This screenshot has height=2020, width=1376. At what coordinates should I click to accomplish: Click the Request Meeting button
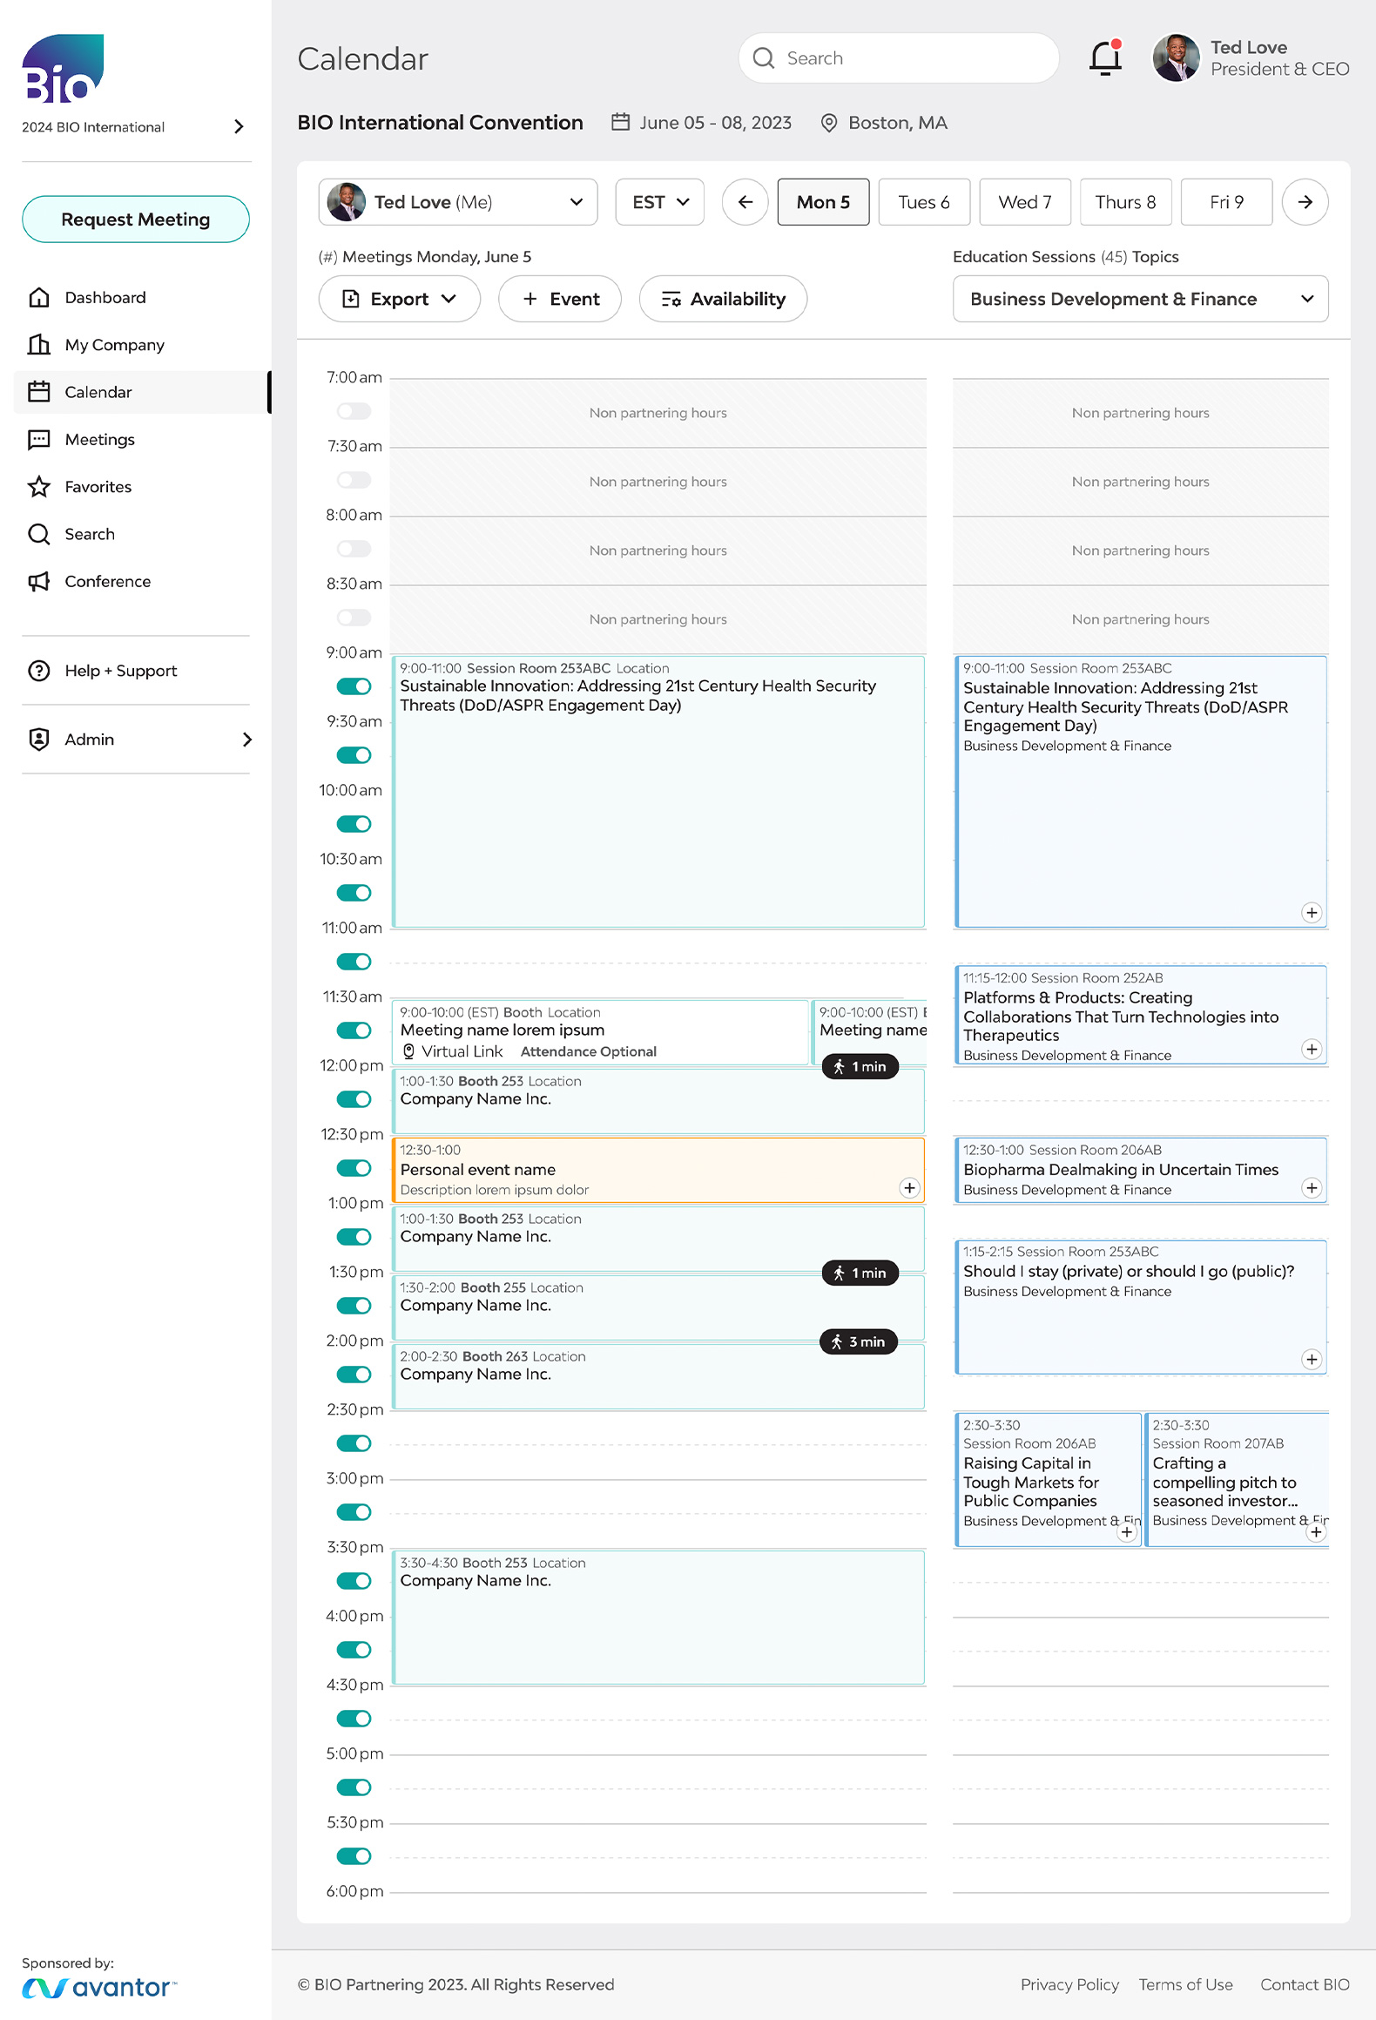[x=136, y=220]
